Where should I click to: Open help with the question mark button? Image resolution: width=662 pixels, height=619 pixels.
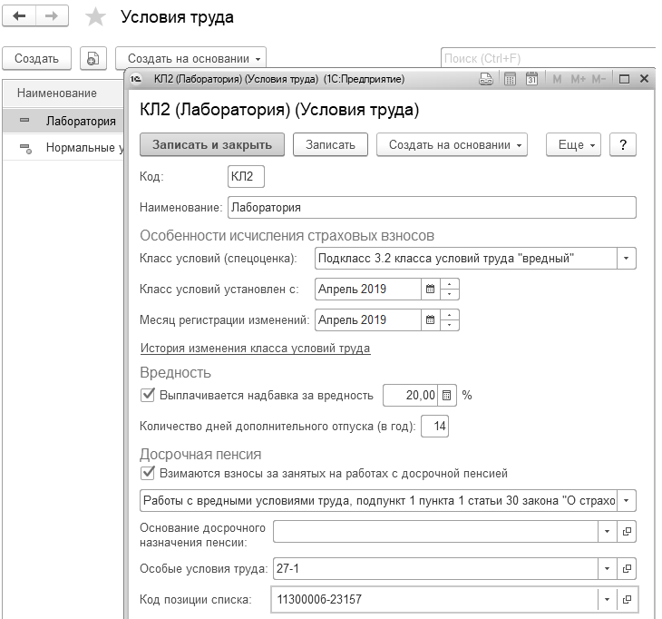[623, 145]
